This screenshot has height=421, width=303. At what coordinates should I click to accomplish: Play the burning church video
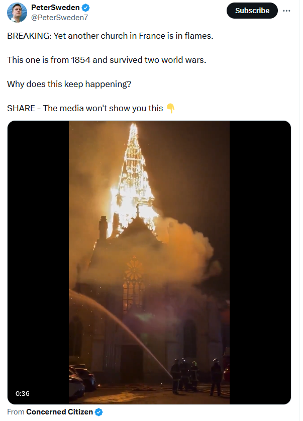[149, 263]
